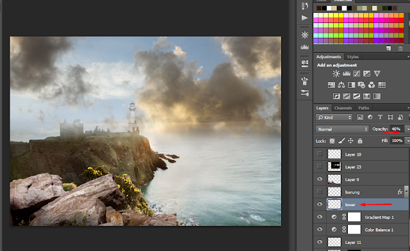Add a Brightness/Contrast adjustment
Image resolution: width=410 pixels, height=251 pixels.
[336, 74]
